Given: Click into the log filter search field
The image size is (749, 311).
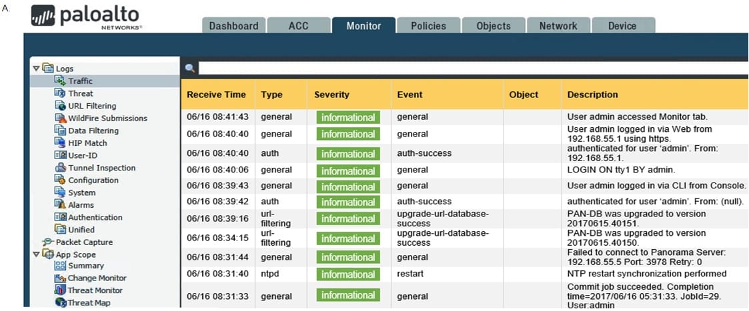Looking at the screenshot, I should click(x=473, y=68).
